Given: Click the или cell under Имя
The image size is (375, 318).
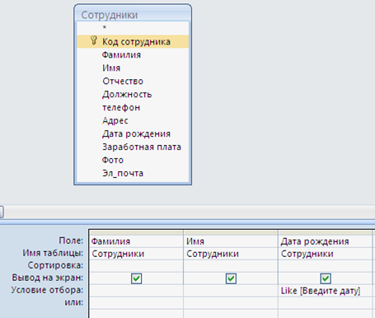Looking at the screenshot, I should pos(231,302).
